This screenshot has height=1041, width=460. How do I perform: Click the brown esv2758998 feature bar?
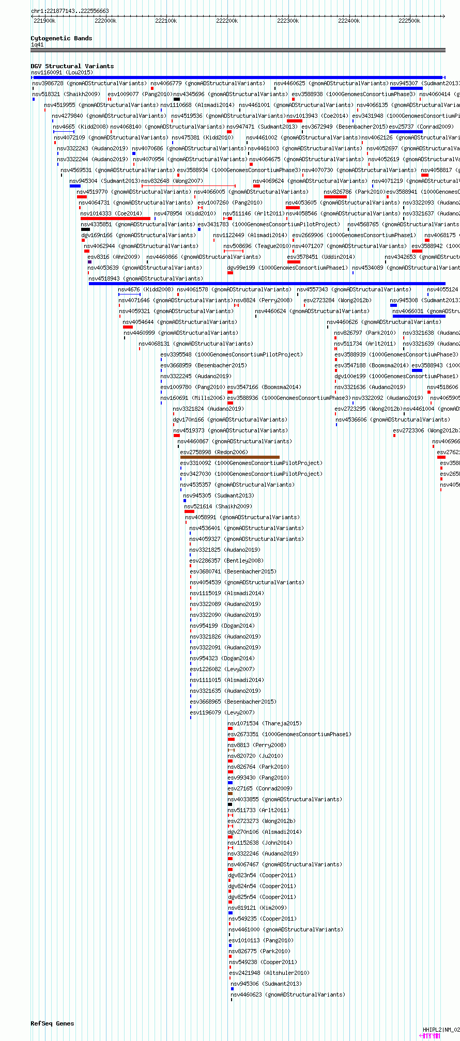(x=230, y=457)
